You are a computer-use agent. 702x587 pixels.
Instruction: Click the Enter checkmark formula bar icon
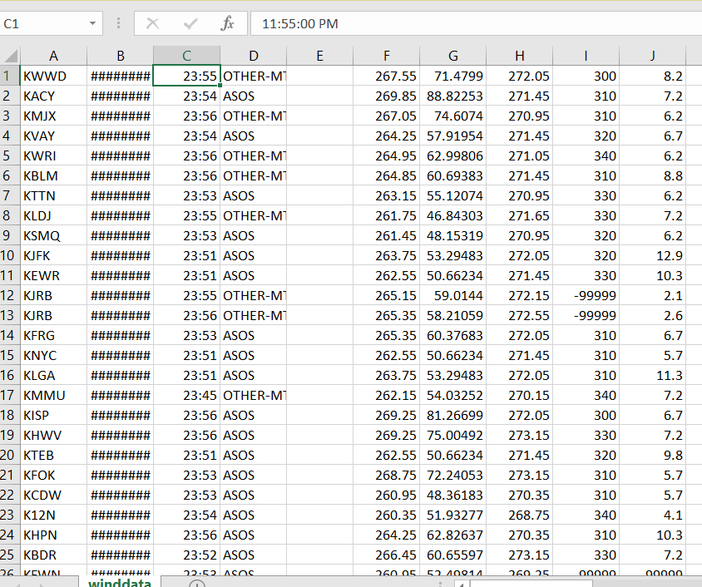(x=190, y=23)
